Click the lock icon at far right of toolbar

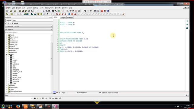pyautogui.click(x=123, y=14)
